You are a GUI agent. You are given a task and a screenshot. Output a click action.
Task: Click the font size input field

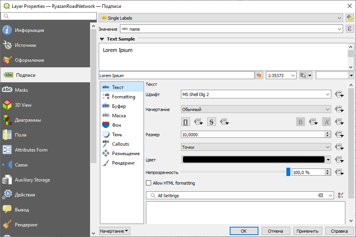253,135
